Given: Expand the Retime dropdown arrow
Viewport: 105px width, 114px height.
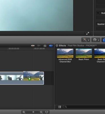Looking at the screenshot, I should tap(98, 40).
